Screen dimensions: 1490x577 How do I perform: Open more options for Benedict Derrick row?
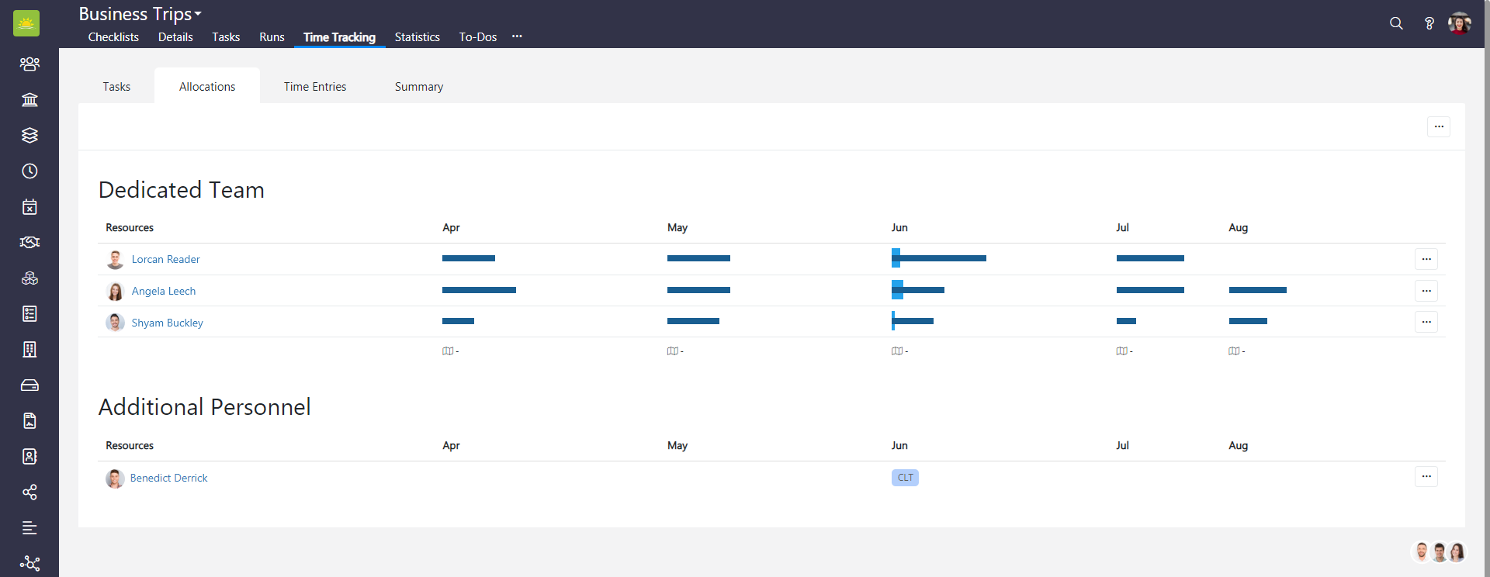coord(1426,477)
